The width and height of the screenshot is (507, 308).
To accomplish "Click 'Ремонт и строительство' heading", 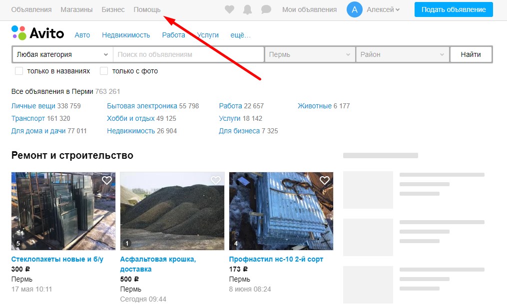I will coord(72,155).
